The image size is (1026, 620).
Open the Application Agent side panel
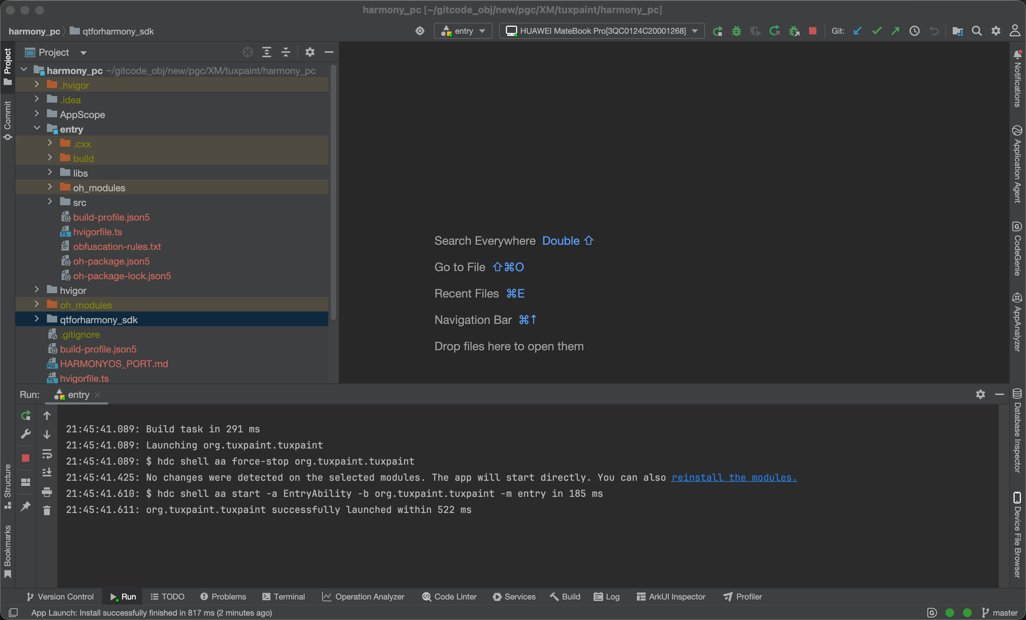[1017, 164]
